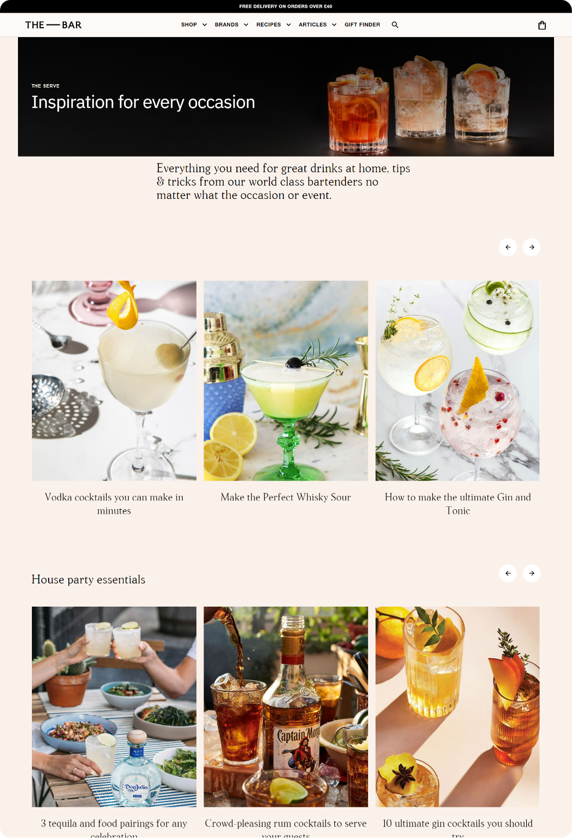This screenshot has height=838, width=572.
Task: Advance top carousel with next arrow
Action: pyautogui.click(x=531, y=247)
